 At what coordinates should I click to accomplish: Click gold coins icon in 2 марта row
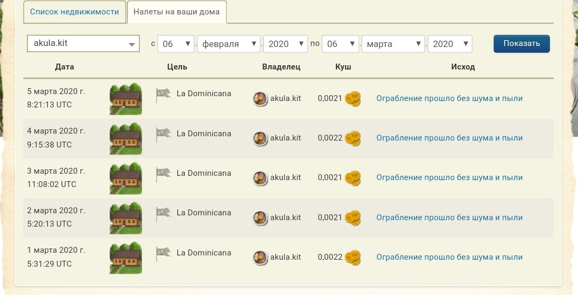(x=352, y=218)
